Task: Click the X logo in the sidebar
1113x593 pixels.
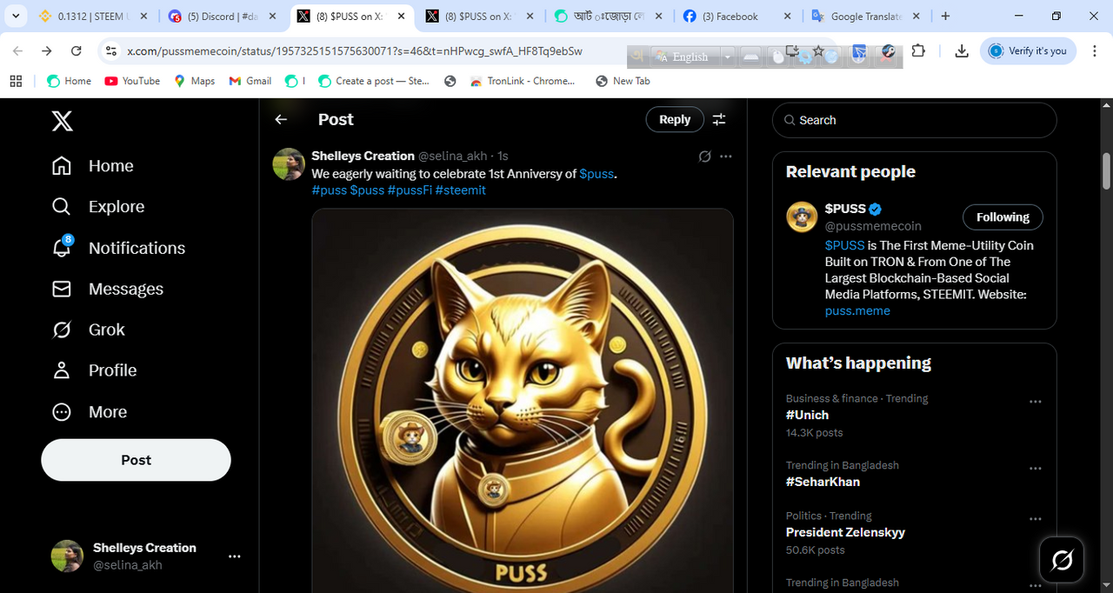Action: (x=62, y=120)
